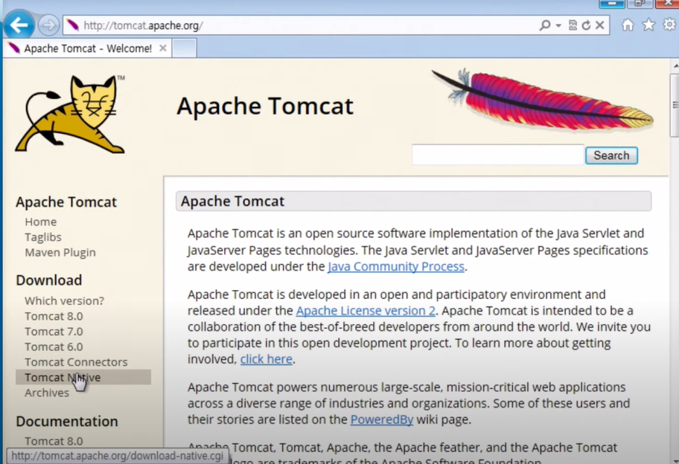679x464 pixels.
Task: Open the Which version? download link
Action: (x=64, y=300)
